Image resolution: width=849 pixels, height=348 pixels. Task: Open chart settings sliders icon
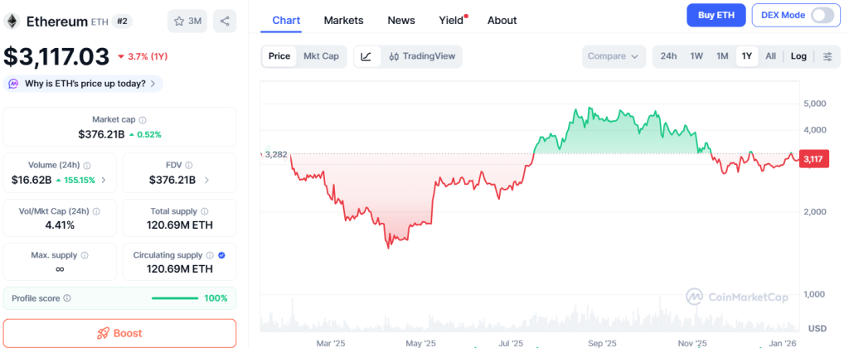[x=827, y=56]
